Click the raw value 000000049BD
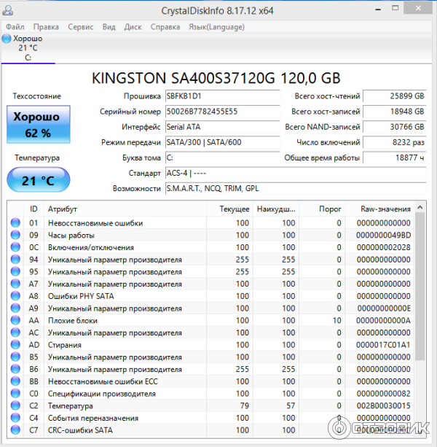Screen dimensions: 437x447 [x=383, y=236]
